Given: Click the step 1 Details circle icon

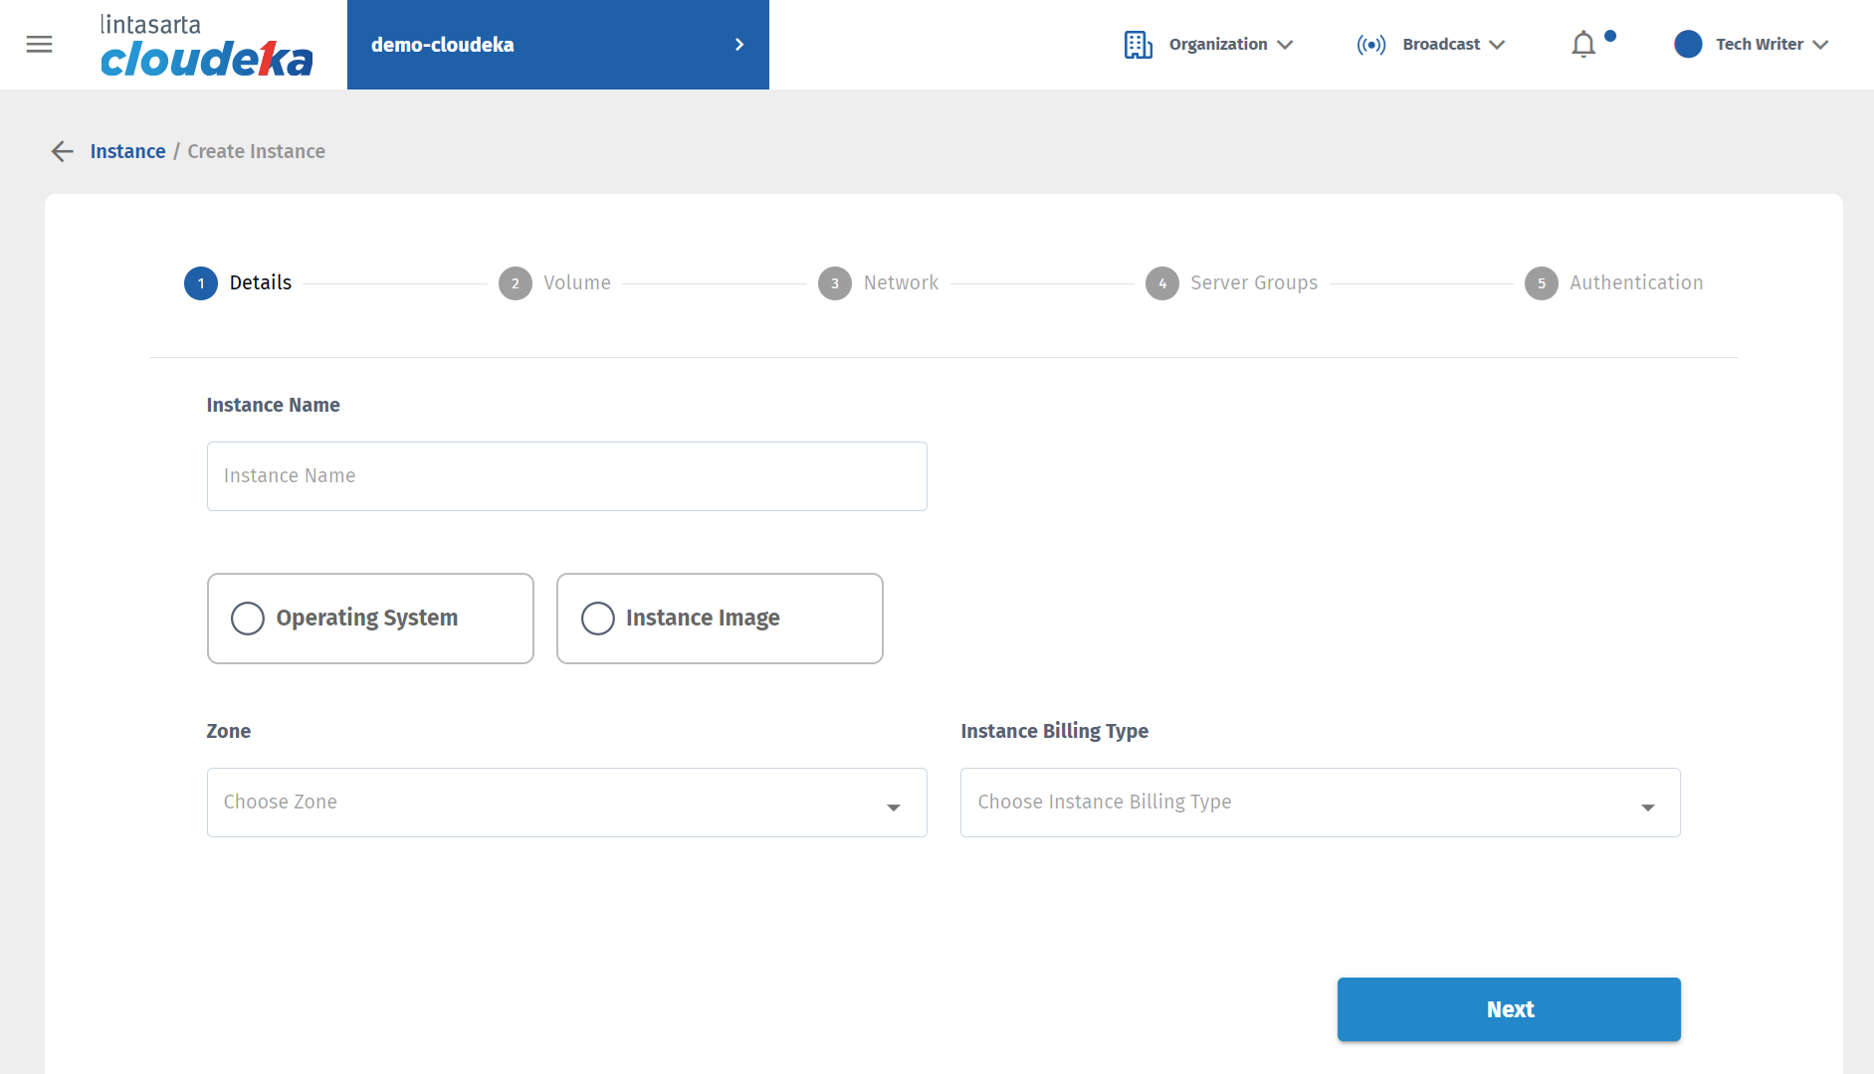Looking at the screenshot, I should point(201,283).
